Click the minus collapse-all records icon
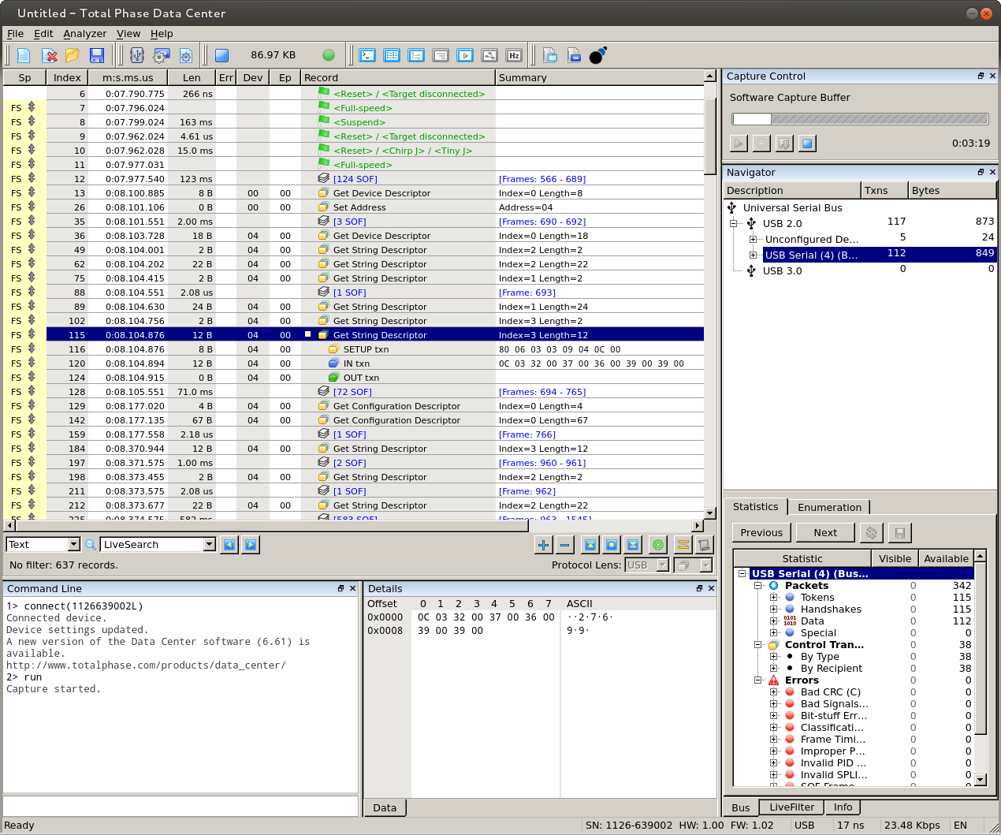The height and width of the screenshot is (835, 1001). click(565, 545)
